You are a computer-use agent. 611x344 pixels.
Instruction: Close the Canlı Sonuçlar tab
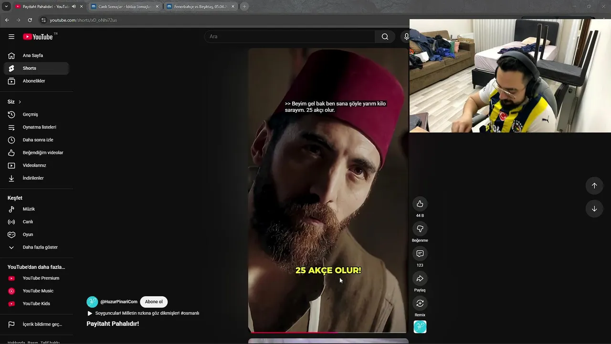pos(157,7)
